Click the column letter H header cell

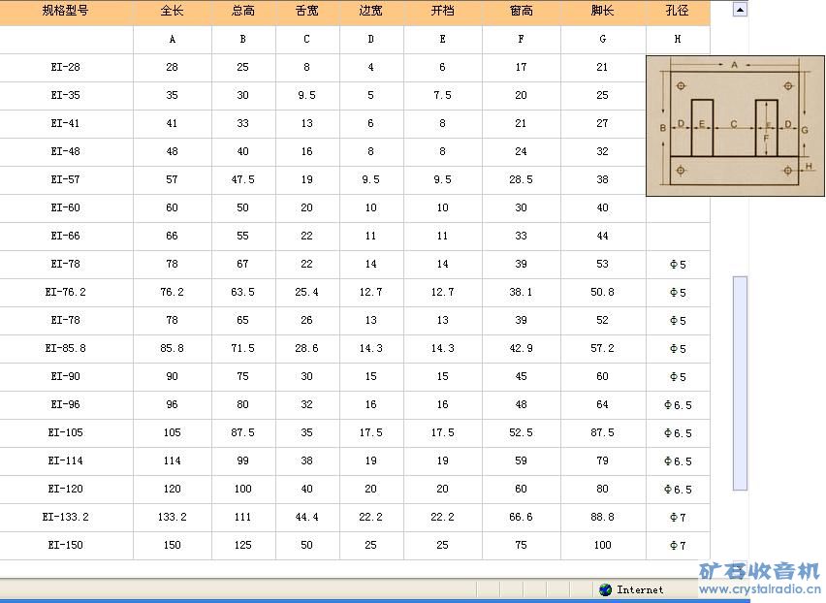click(x=677, y=39)
